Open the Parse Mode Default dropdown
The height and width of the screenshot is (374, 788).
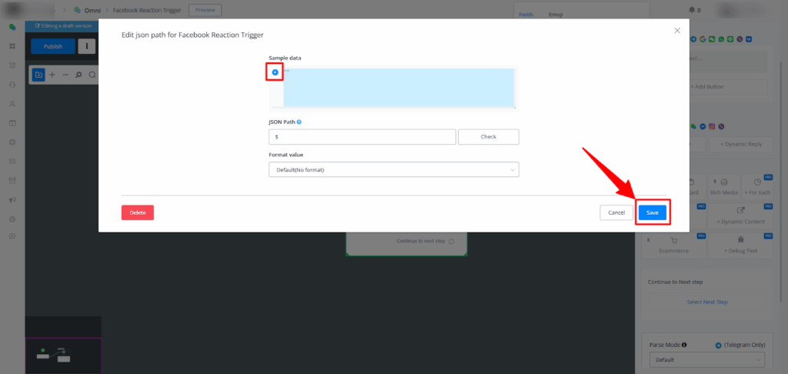point(706,359)
